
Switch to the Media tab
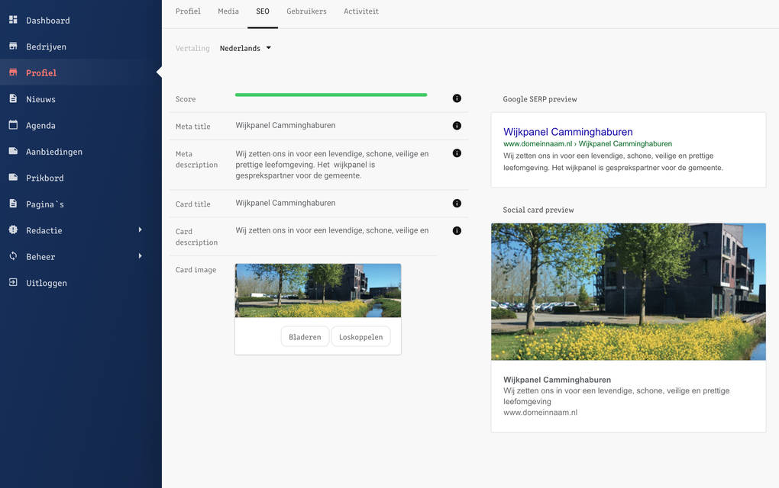click(x=228, y=11)
